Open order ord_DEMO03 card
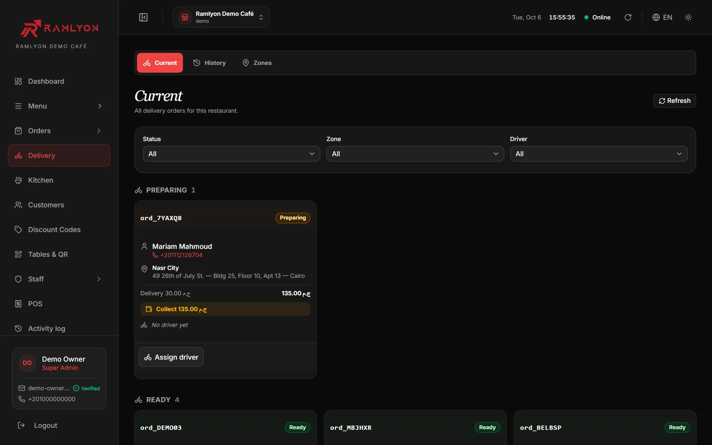The width and height of the screenshot is (712, 445). (x=225, y=428)
